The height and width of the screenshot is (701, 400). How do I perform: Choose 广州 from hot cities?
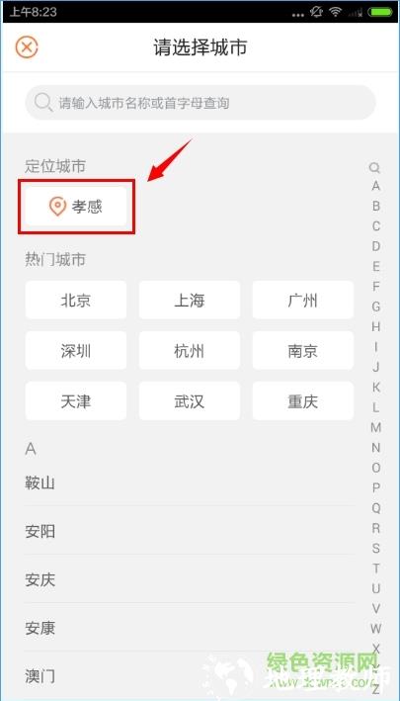coord(303,300)
